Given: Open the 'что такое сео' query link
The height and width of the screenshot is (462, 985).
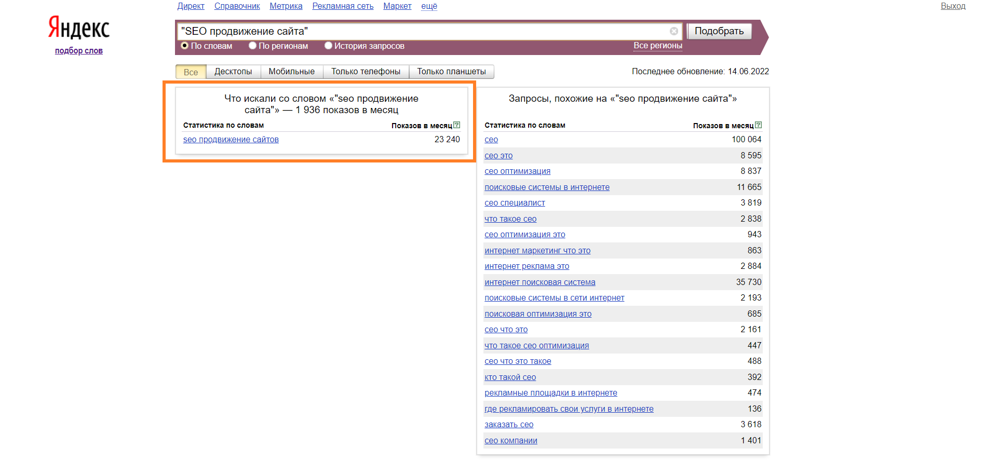Looking at the screenshot, I should coord(511,219).
